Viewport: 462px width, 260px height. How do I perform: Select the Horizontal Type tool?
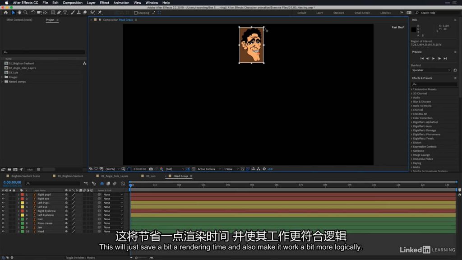point(65,13)
